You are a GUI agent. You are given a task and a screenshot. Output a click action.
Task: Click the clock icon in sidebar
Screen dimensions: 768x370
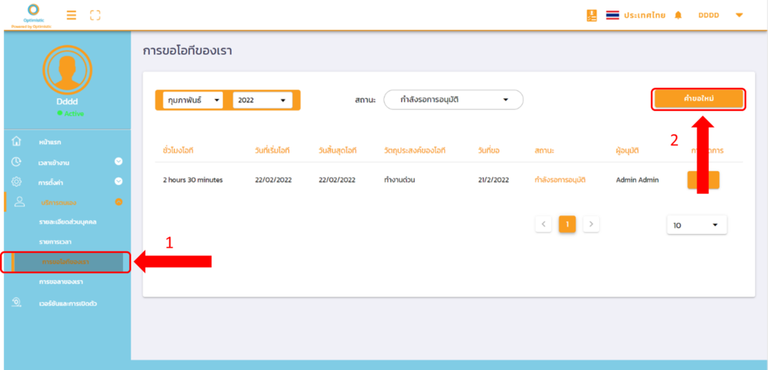point(16,161)
